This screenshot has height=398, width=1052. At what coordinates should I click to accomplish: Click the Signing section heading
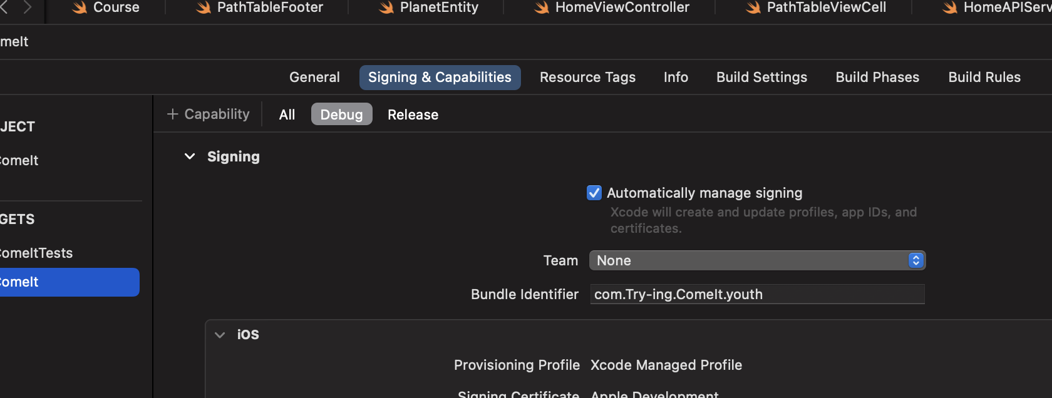pos(234,156)
